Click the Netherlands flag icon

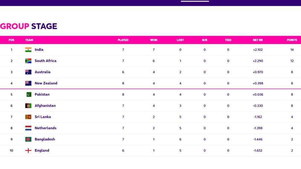pyautogui.click(x=28, y=128)
